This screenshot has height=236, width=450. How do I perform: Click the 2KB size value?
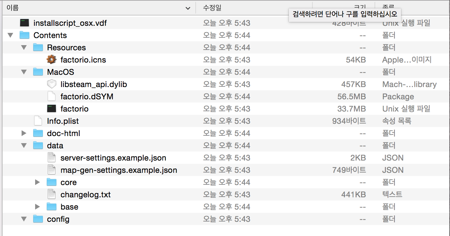pyautogui.click(x=358, y=158)
